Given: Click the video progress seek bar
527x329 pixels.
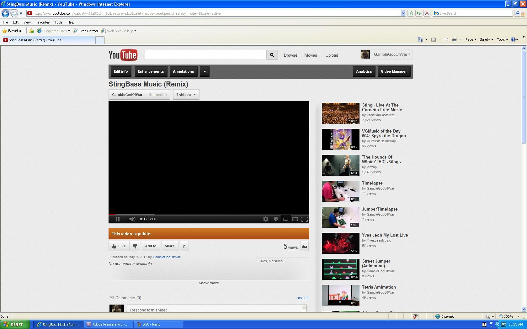Looking at the screenshot, I should [209, 215].
